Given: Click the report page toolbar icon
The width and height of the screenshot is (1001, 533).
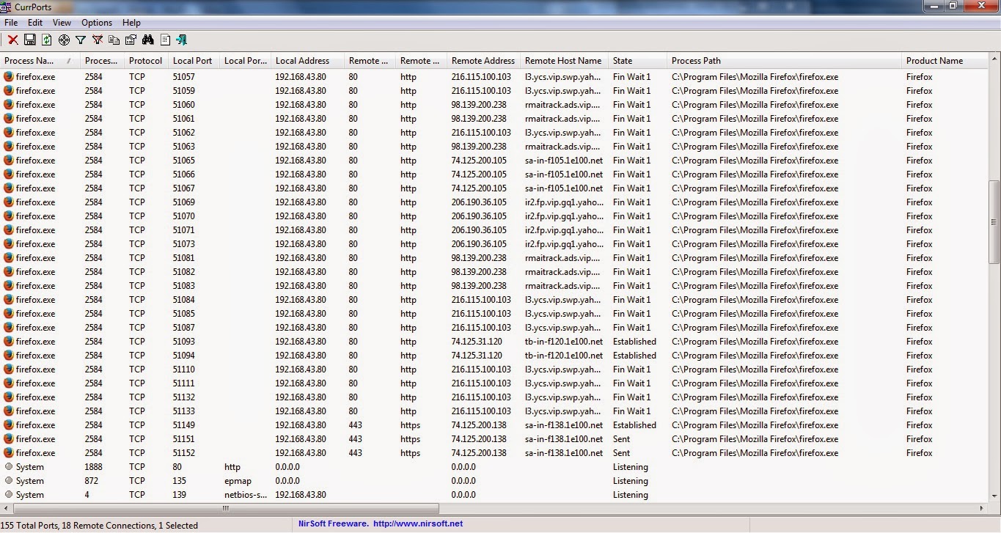Looking at the screenshot, I should point(165,40).
